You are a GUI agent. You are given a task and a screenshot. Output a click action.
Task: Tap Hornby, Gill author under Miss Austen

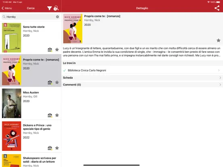(30, 96)
